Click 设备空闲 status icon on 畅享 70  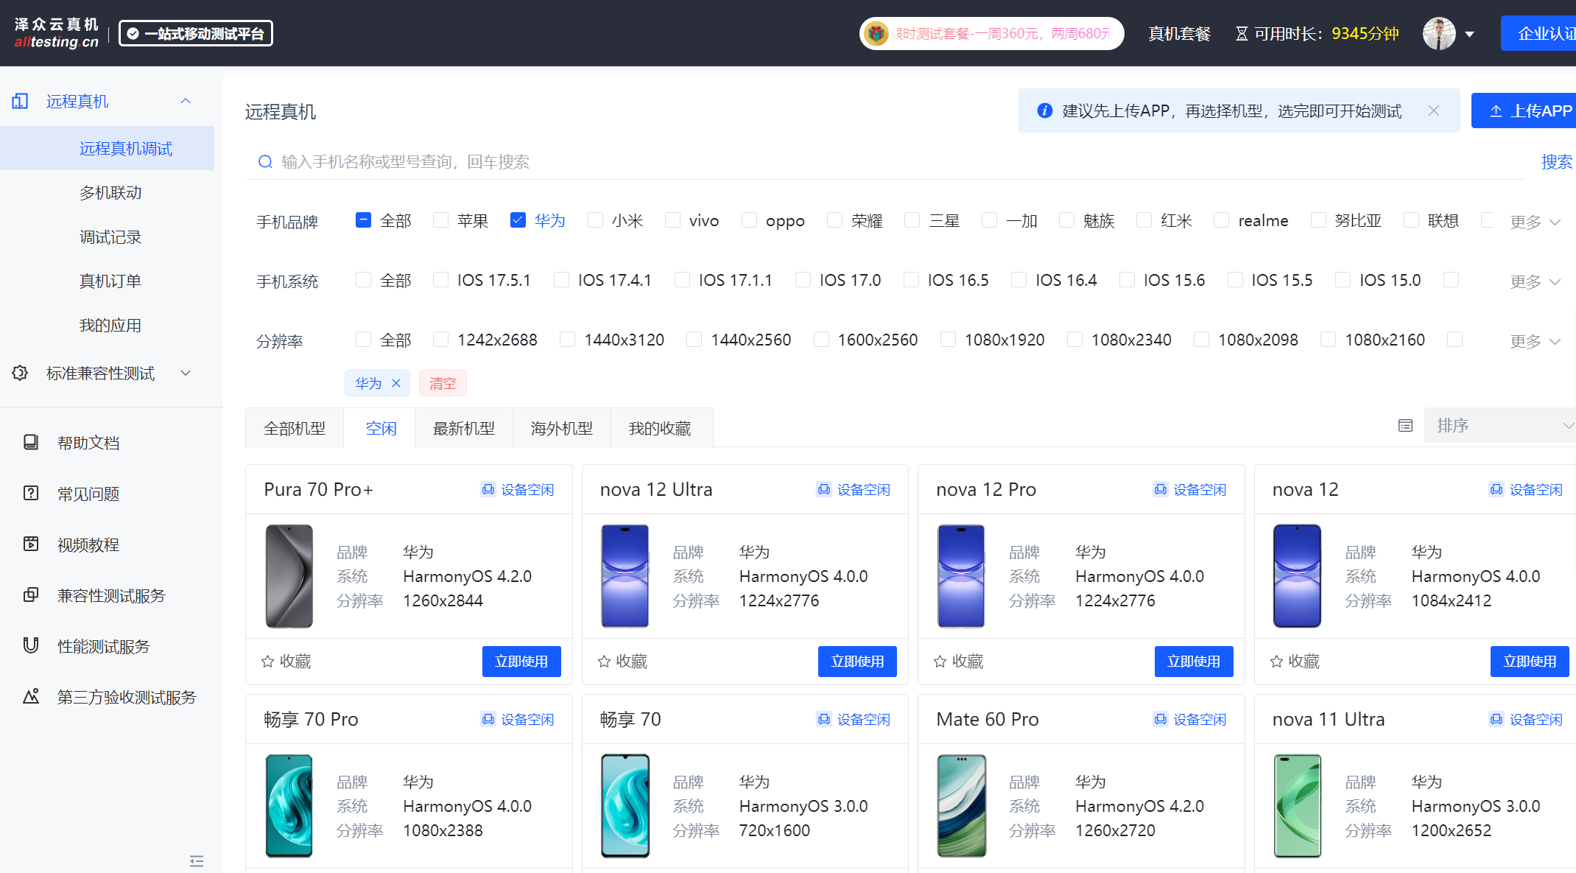click(823, 719)
